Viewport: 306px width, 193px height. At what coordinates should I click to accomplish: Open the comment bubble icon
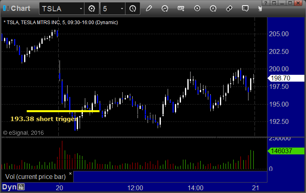[x=245, y=8]
